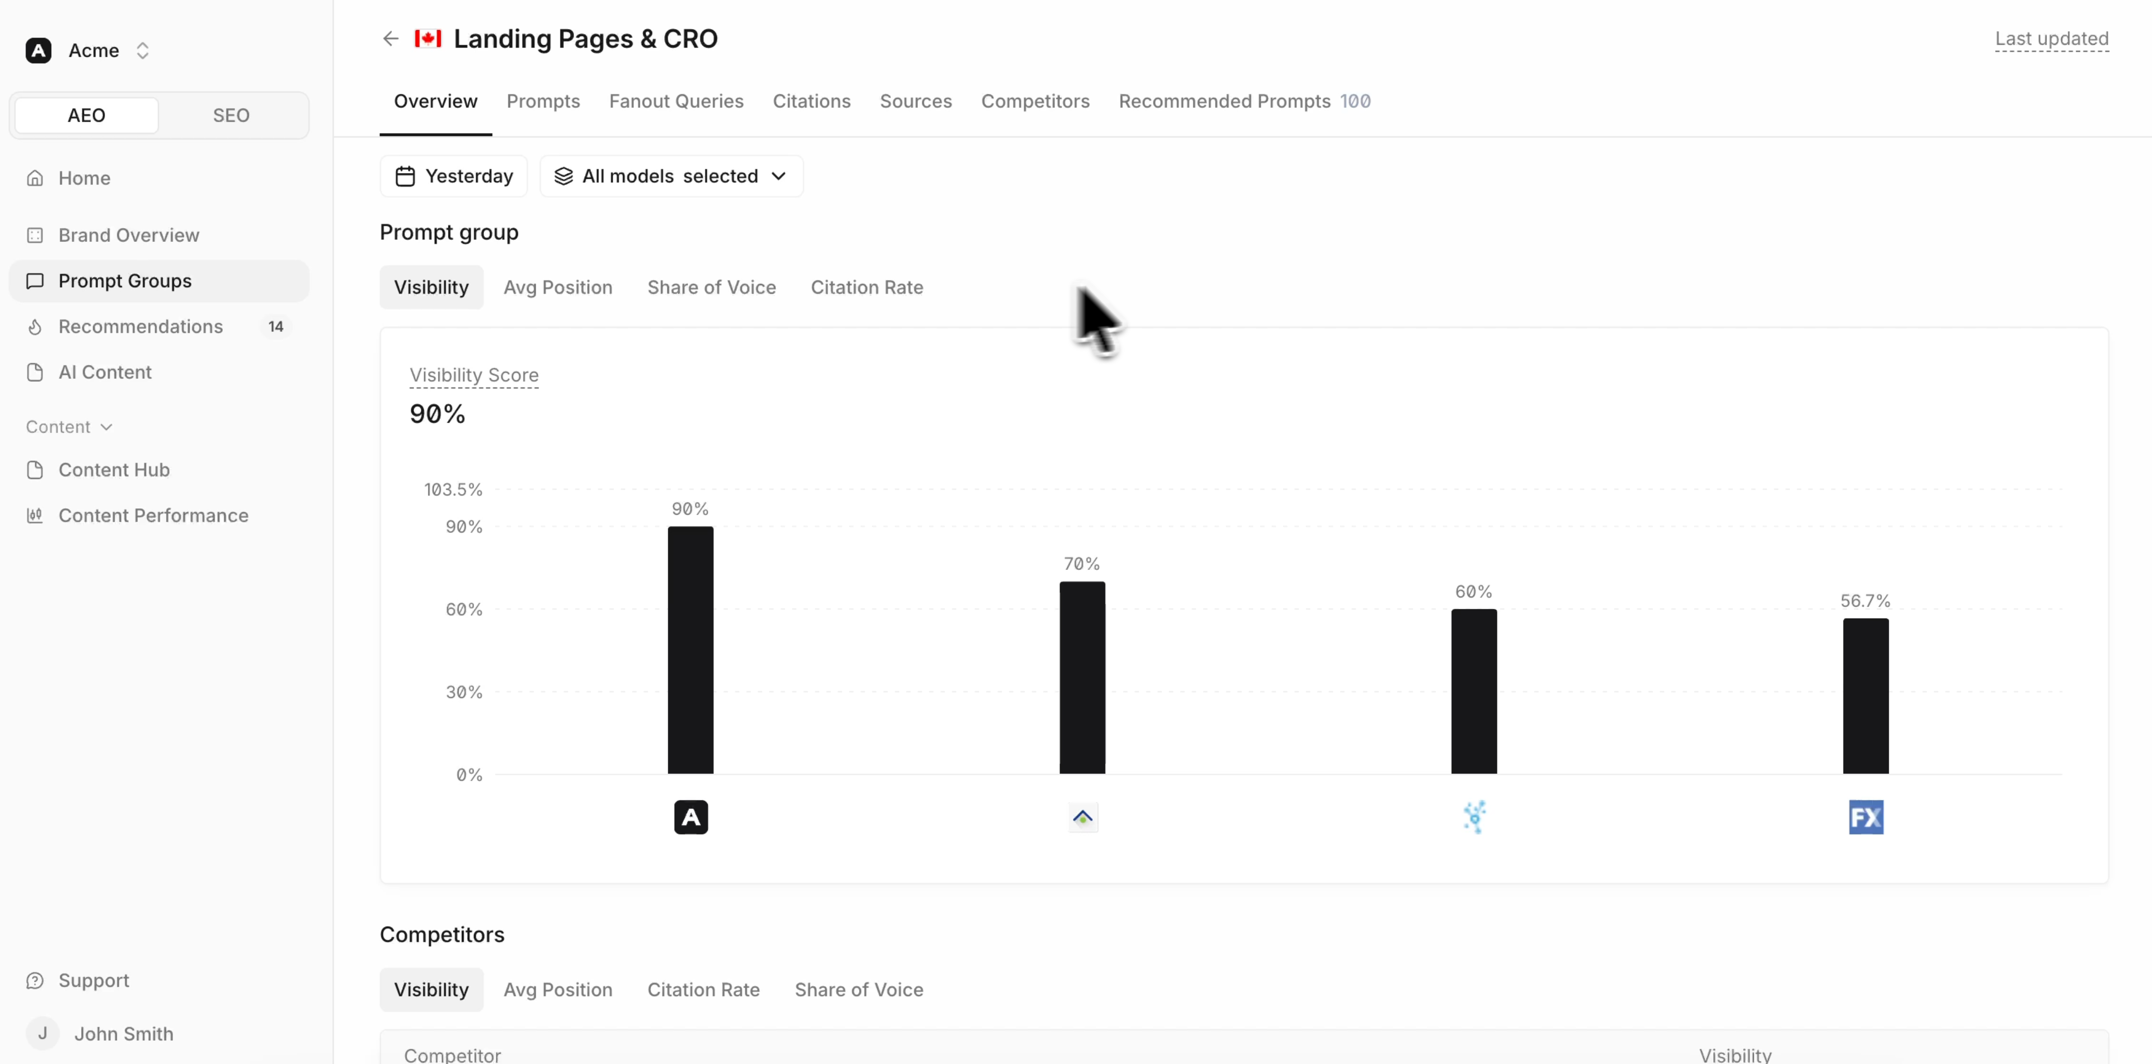The height and width of the screenshot is (1064, 2152).
Task: Select Prompt group Citation Rate metric
Action: coord(867,287)
